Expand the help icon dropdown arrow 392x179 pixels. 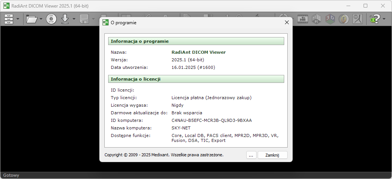pyautogui.click(x=384, y=19)
